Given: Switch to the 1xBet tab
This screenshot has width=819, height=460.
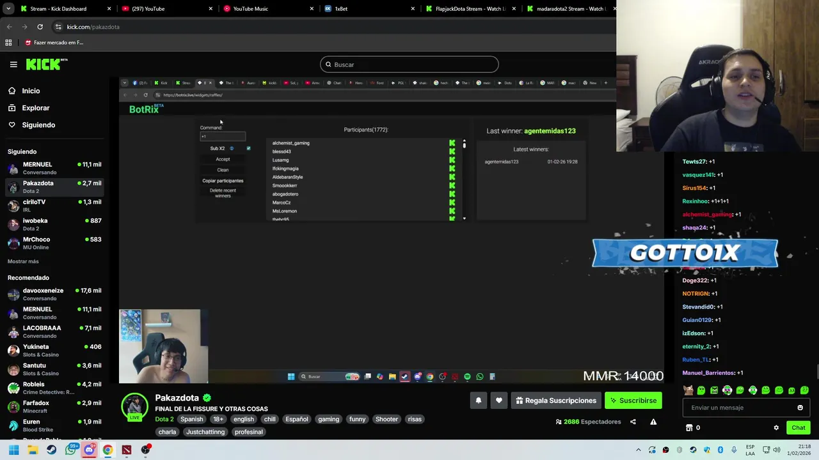Looking at the screenshot, I should [370, 9].
